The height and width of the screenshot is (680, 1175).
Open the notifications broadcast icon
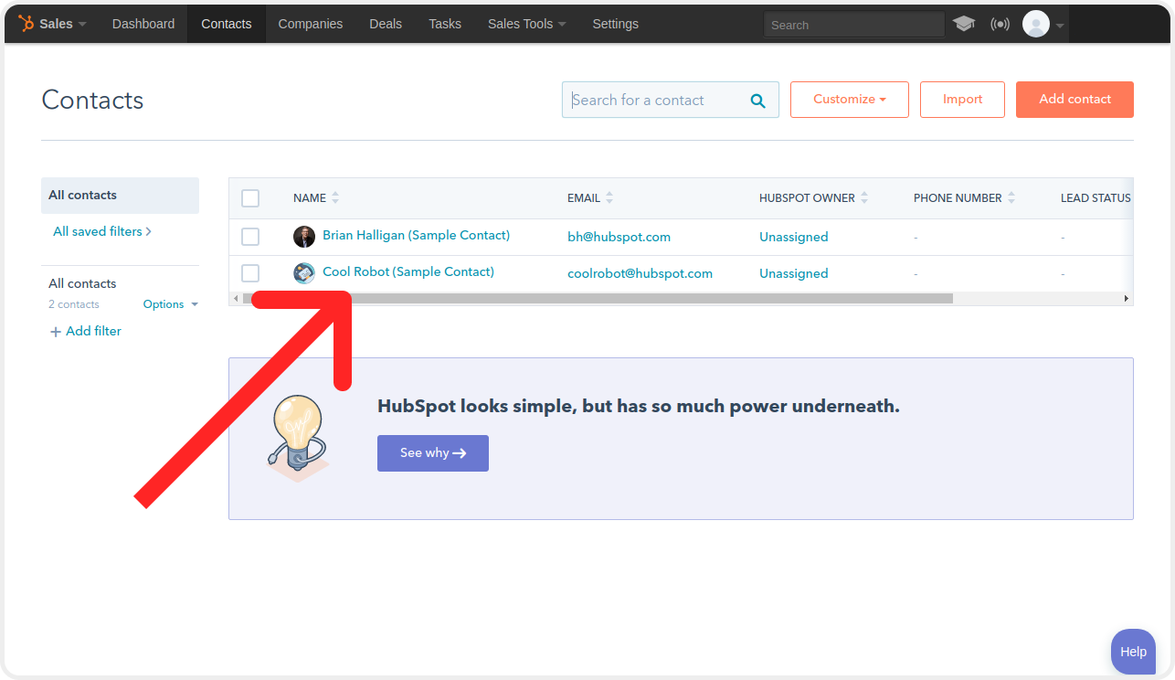point(1000,24)
